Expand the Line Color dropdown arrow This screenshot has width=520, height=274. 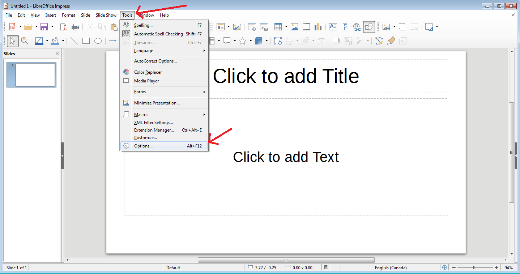(47, 41)
